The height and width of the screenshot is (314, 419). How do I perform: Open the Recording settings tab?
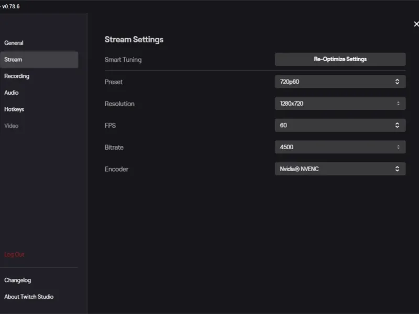pos(17,76)
